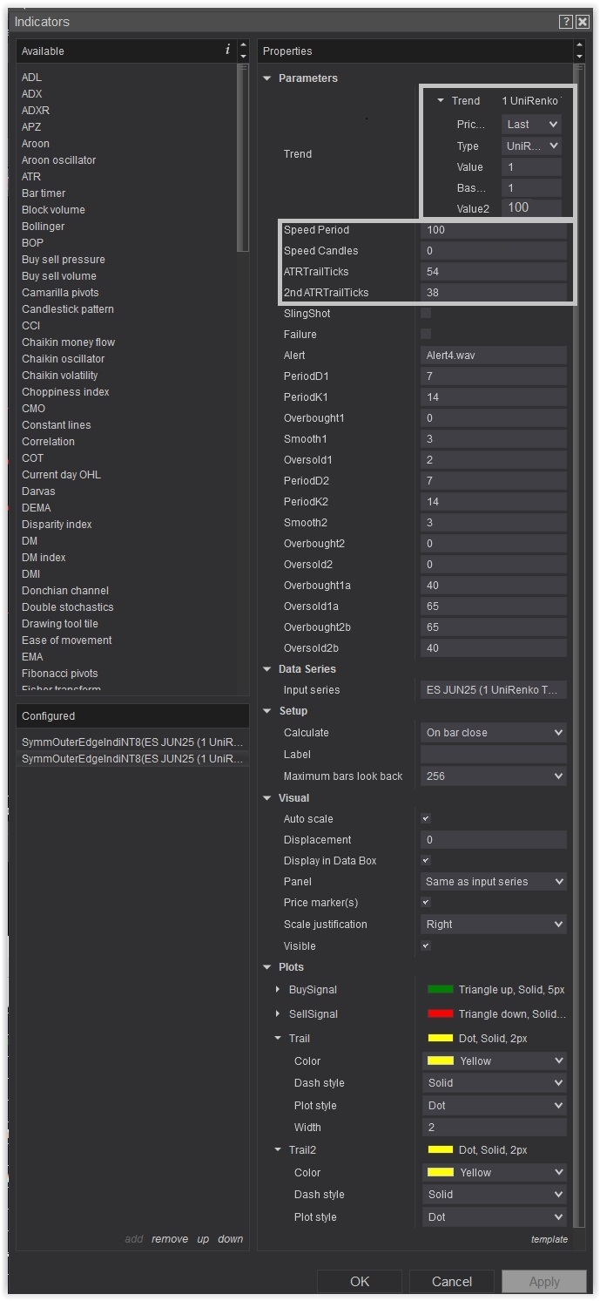The image size is (600, 1301).
Task: Collapse the Parameters section triangle
Action: click(267, 78)
